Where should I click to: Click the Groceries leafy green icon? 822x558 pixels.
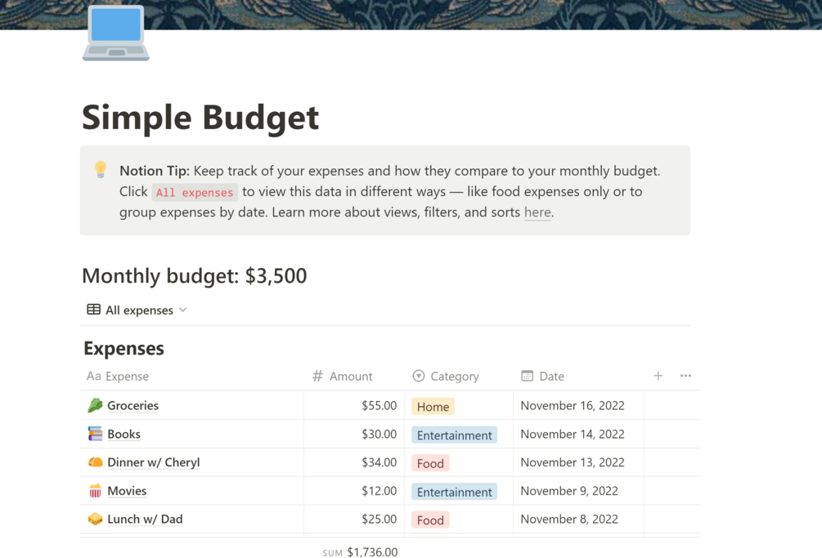pyautogui.click(x=95, y=405)
